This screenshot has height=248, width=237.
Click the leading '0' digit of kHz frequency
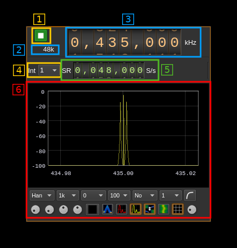tap(75, 42)
